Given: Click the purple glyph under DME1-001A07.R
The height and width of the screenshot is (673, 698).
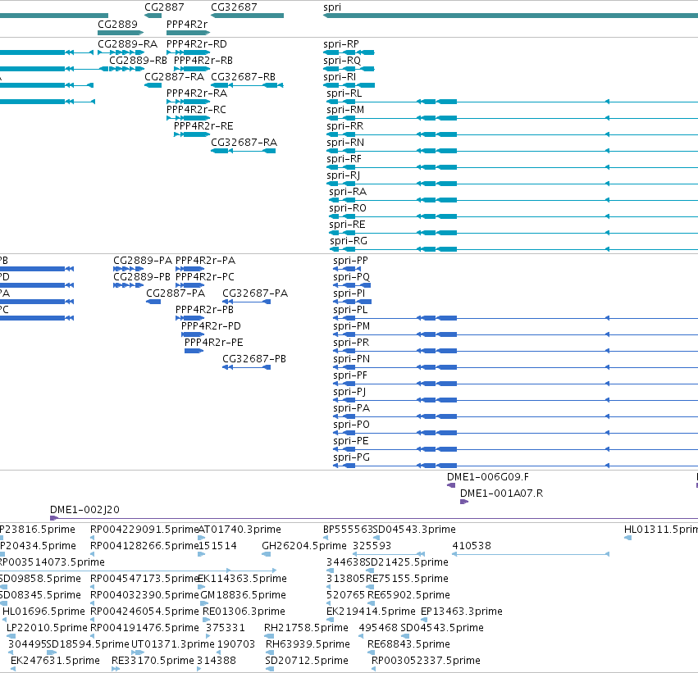Looking at the screenshot, I should [464, 502].
